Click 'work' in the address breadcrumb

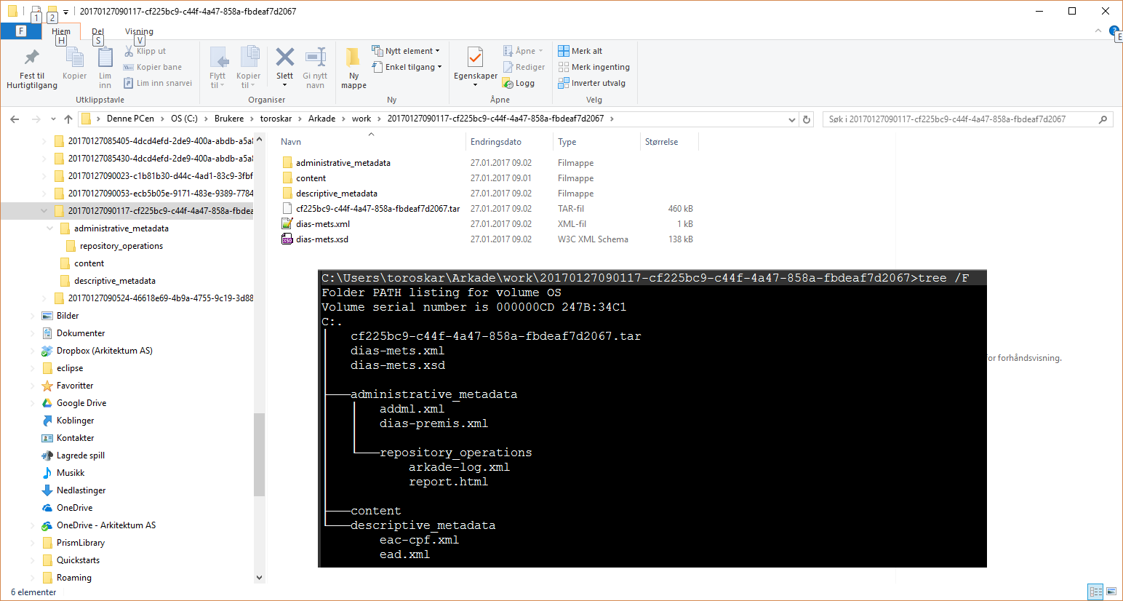pos(361,119)
